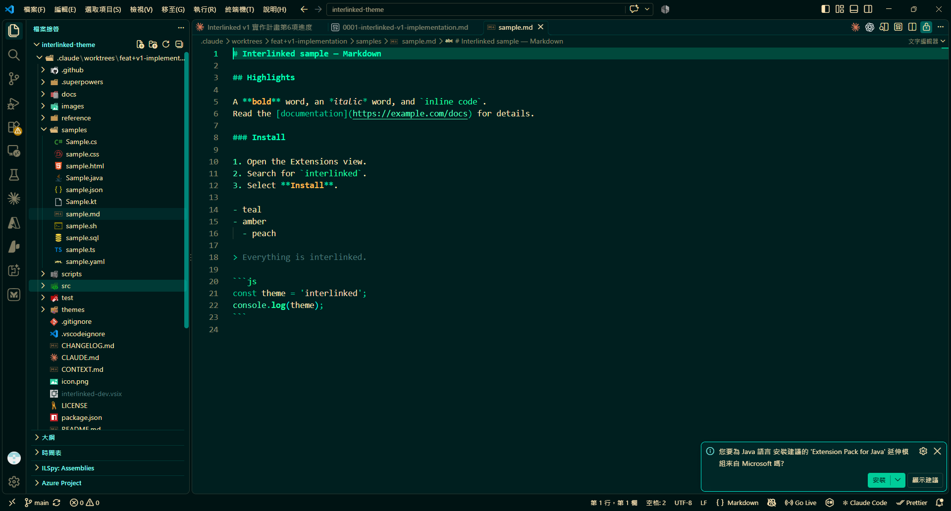Dismiss the Java extension notification
951x511 pixels.
click(937, 451)
